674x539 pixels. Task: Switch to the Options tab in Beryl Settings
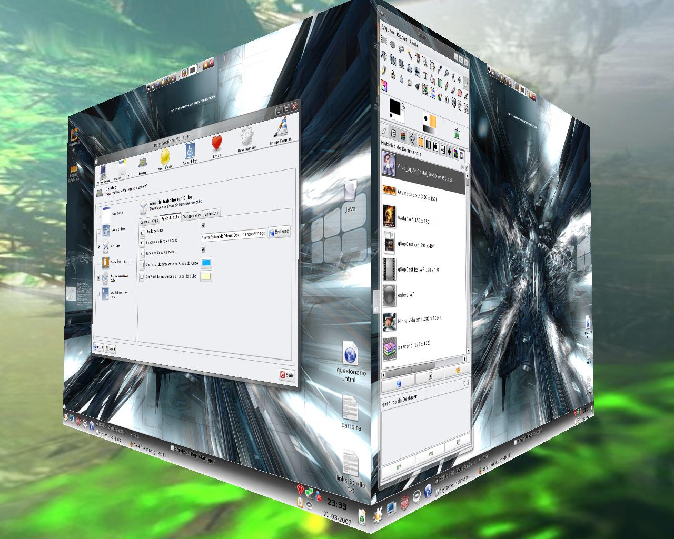[145, 222]
